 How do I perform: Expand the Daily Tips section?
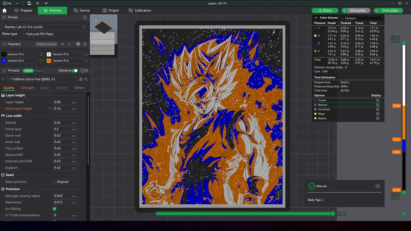tap(316, 200)
